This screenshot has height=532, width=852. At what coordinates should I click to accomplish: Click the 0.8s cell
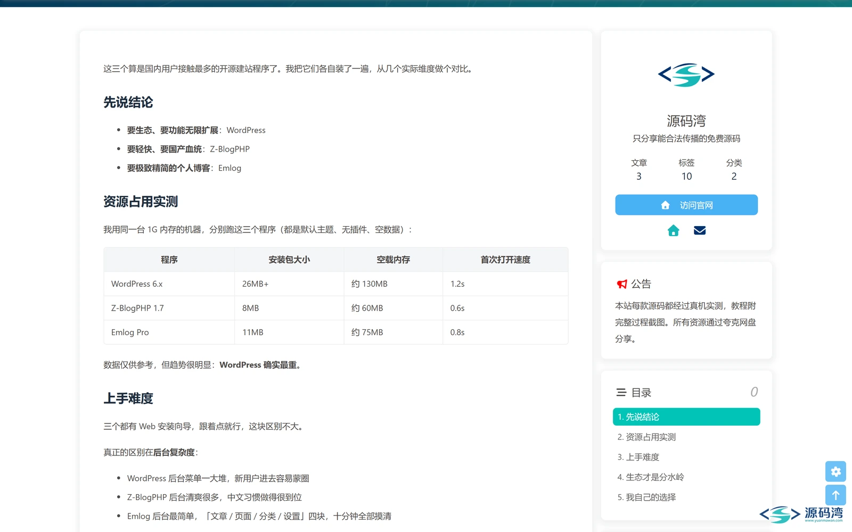click(x=505, y=332)
